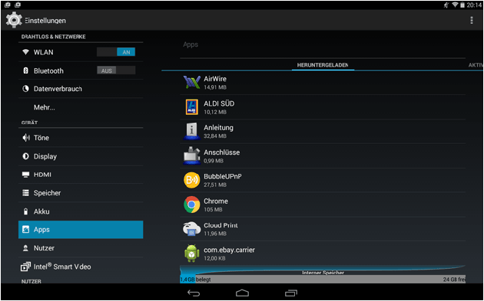484x301 pixels.
Task: Open the BubbleUPnP app icon
Action: point(192,180)
